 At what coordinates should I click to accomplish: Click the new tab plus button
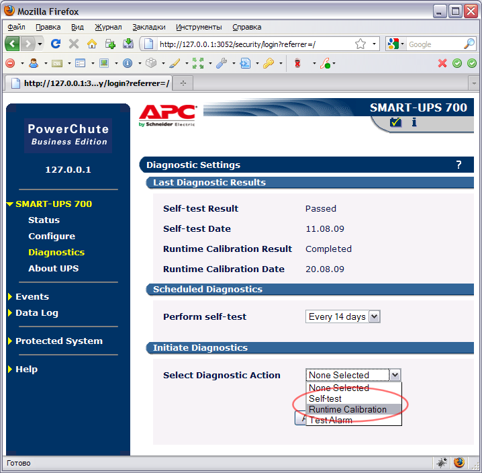183,83
